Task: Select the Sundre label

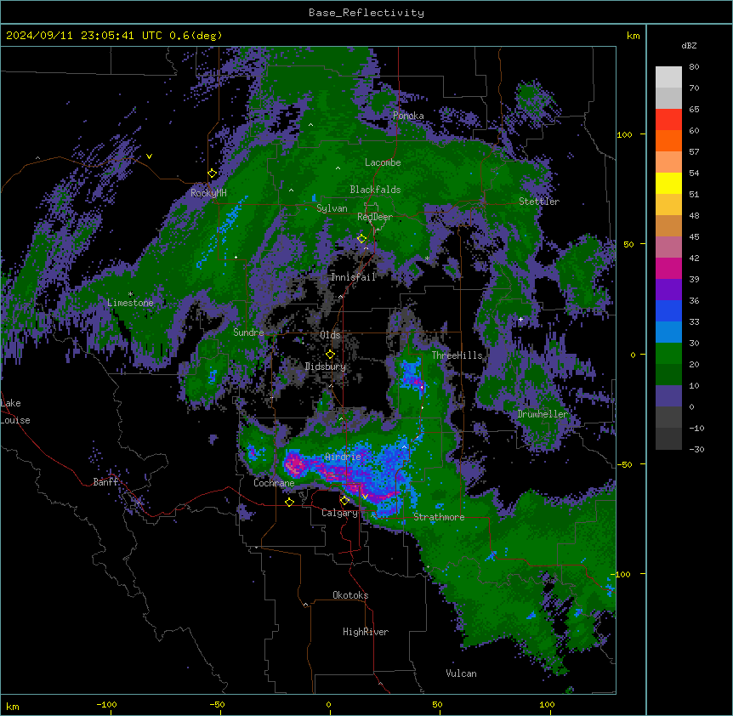Action: coord(248,332)
